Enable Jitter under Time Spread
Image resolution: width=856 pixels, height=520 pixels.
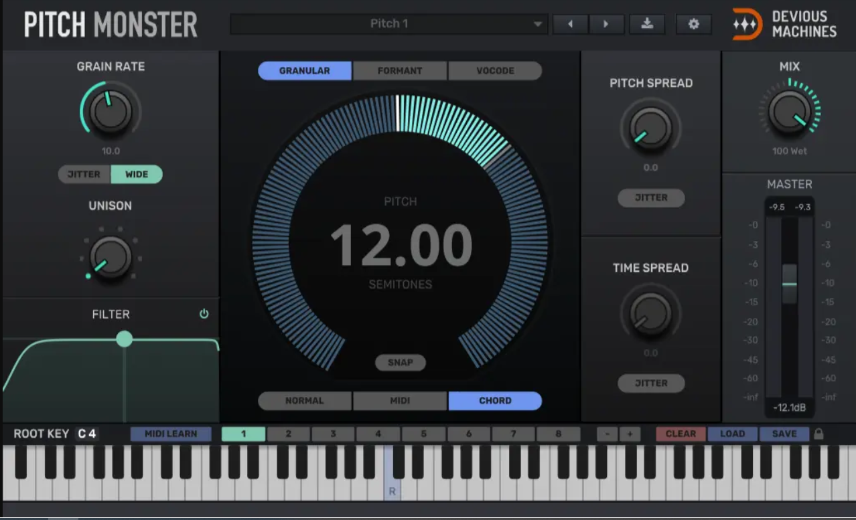651,383
